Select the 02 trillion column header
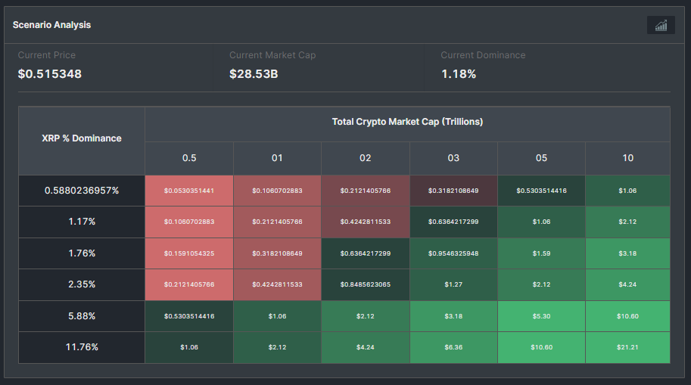Viewport: 691px width, 385px height. point(366,158)
